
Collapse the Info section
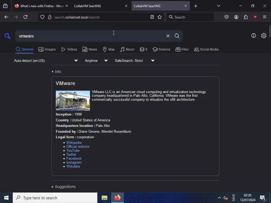point(56,72)
